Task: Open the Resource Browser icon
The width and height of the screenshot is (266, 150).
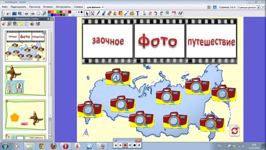Action: 10,24
